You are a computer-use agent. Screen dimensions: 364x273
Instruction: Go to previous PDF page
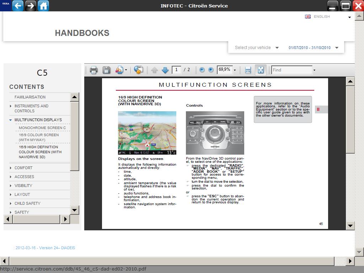154,70
